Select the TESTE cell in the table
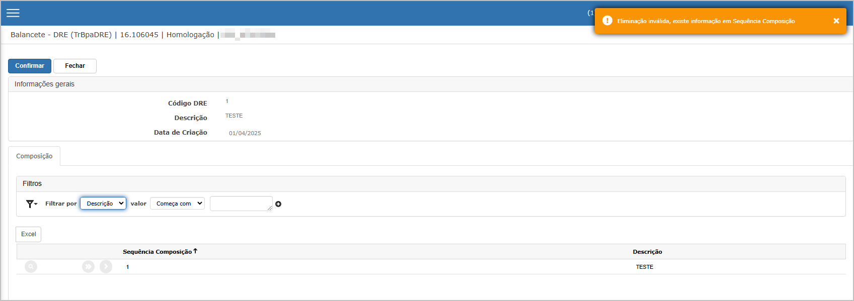 (645, 267)
